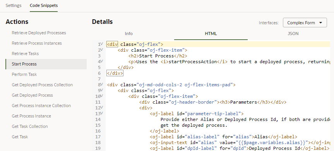
Task: Switch to the JSON details tab
Action: [293, 34]
